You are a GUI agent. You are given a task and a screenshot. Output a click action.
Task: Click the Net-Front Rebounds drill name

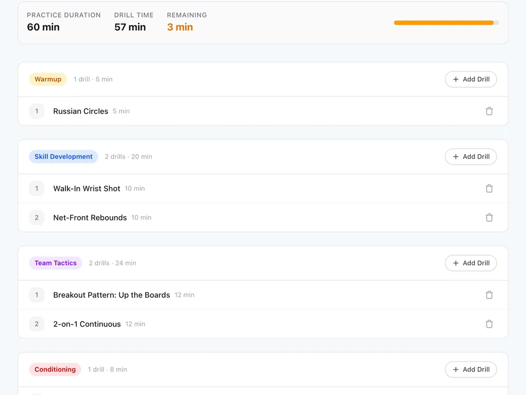pos(90,218)
